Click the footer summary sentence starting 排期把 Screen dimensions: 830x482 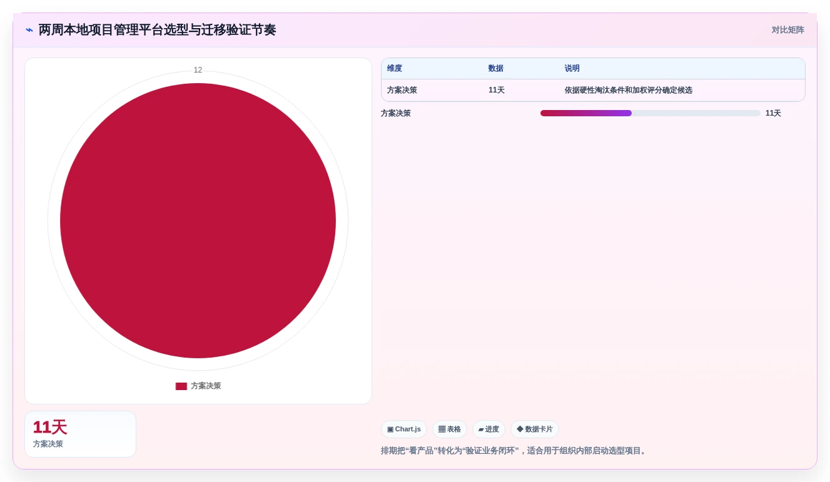(x=514, y=451)
